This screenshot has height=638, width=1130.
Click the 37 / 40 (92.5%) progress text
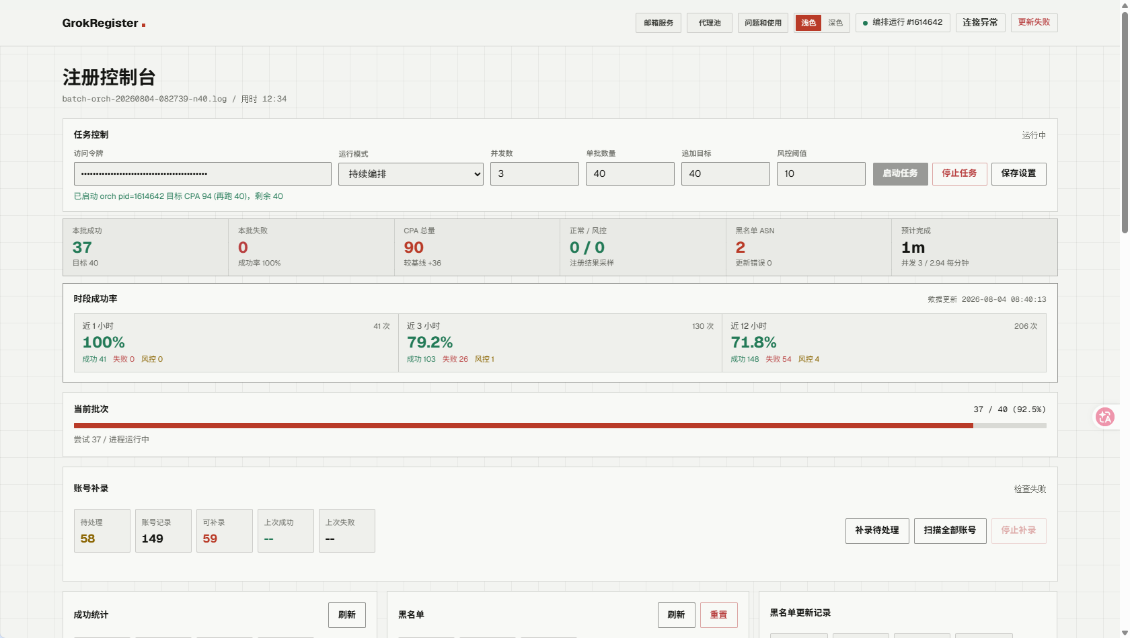(x=1010, y=409)
